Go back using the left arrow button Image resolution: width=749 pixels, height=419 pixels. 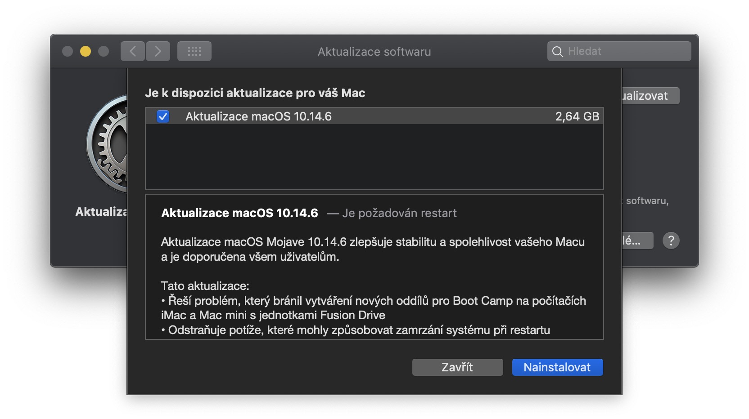coord(133,51)
